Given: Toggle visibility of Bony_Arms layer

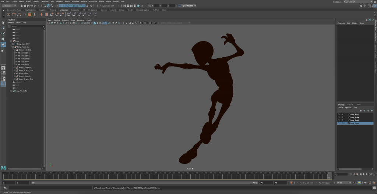Looking at the screenshot, I should pos(339,114).
